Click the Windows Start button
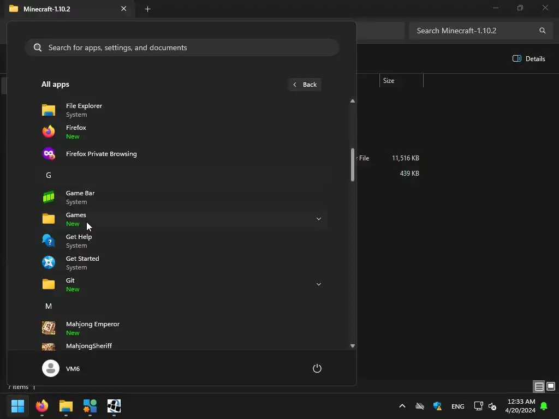559x419 pixels. (x=17, y=406)
